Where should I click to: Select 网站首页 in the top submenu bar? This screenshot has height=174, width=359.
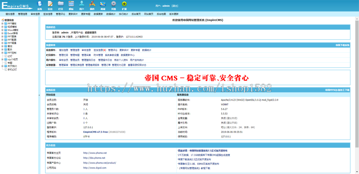(x=149, y=14)
